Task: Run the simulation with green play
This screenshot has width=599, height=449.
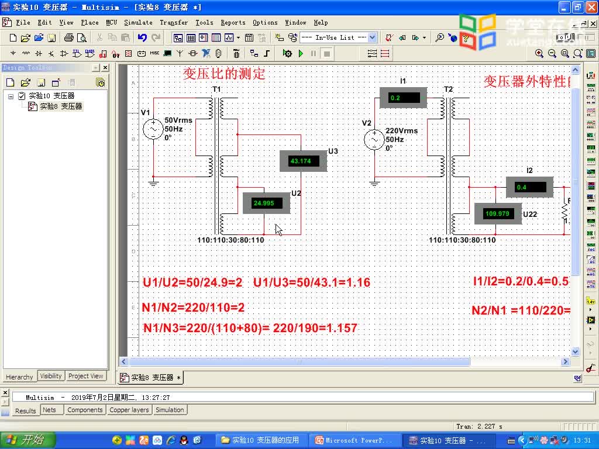Action: click(x=301, y=53)
